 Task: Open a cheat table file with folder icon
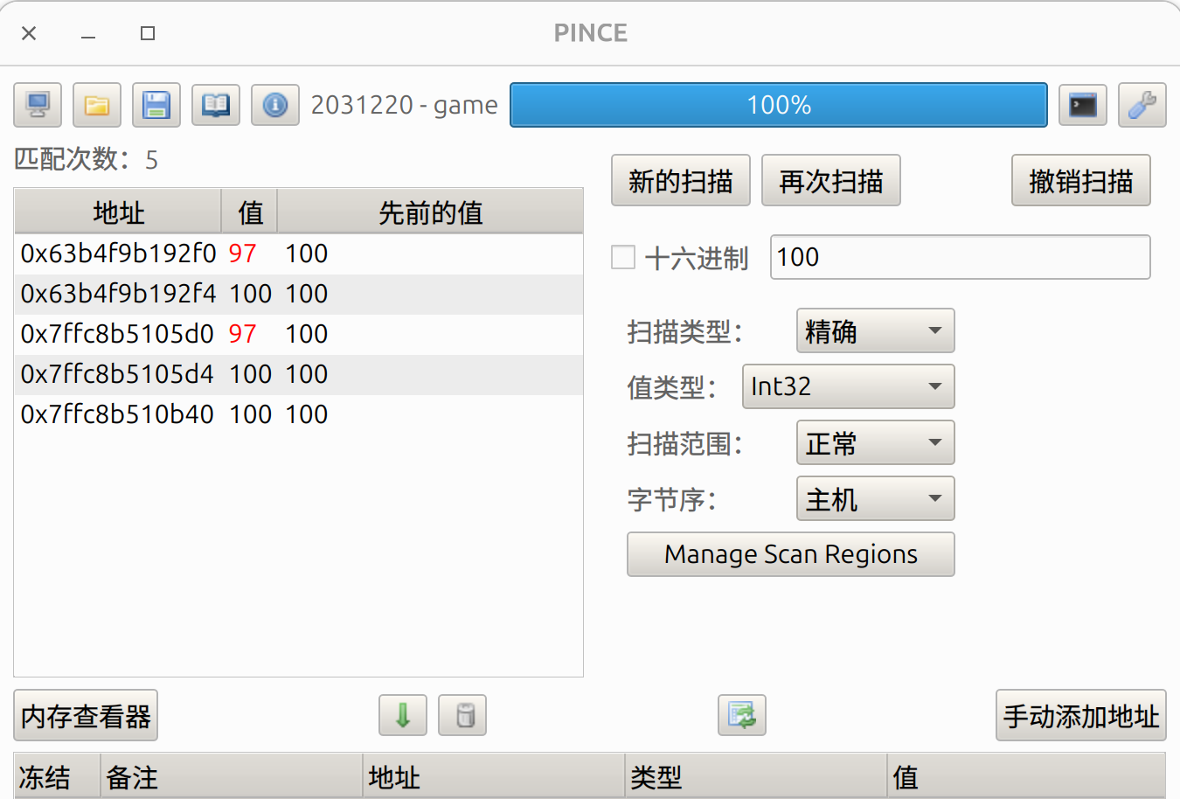coord(97,106)
